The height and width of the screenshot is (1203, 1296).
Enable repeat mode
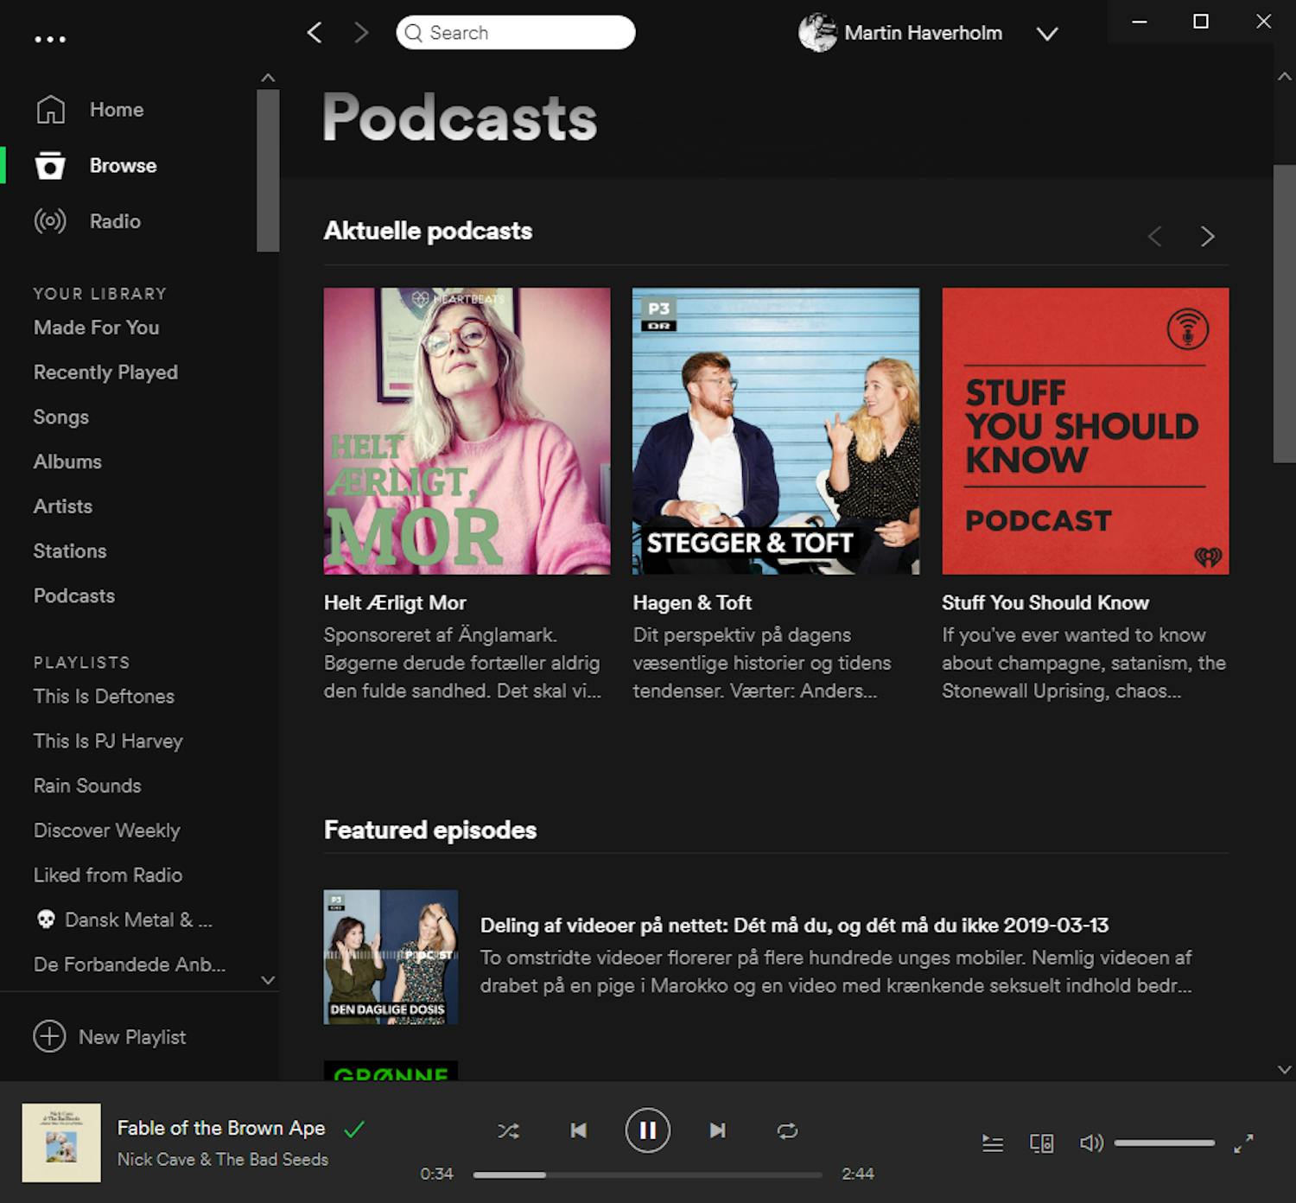[787, 1130]
